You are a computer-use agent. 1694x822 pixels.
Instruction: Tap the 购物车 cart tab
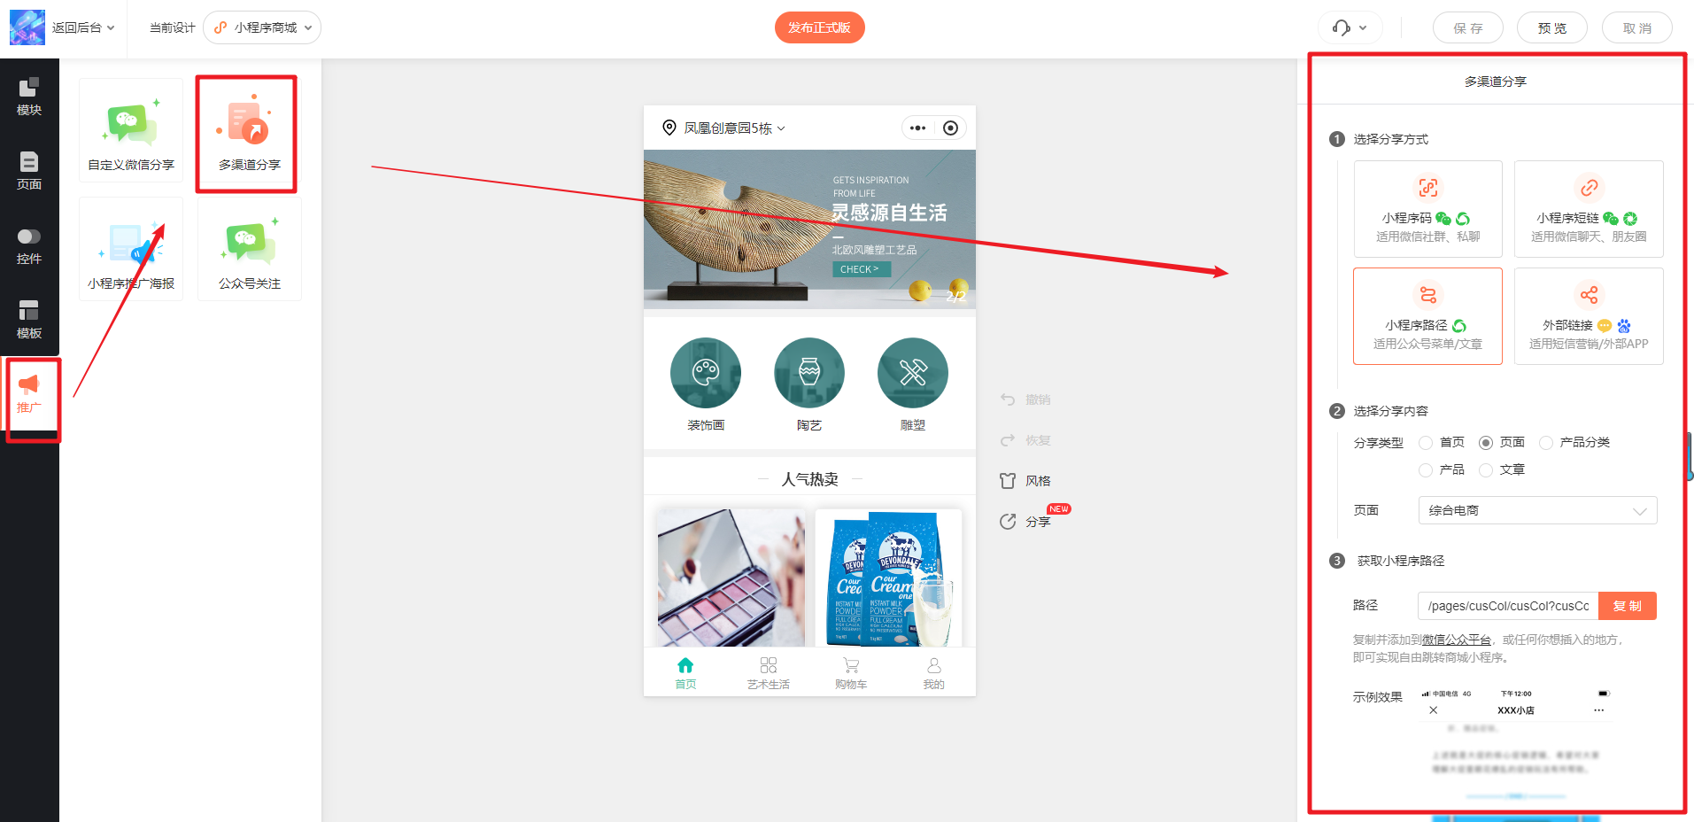click(x=851, y=672)
